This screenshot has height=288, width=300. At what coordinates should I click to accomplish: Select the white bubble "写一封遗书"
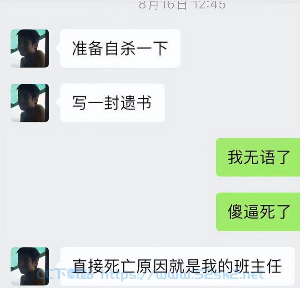112,103
